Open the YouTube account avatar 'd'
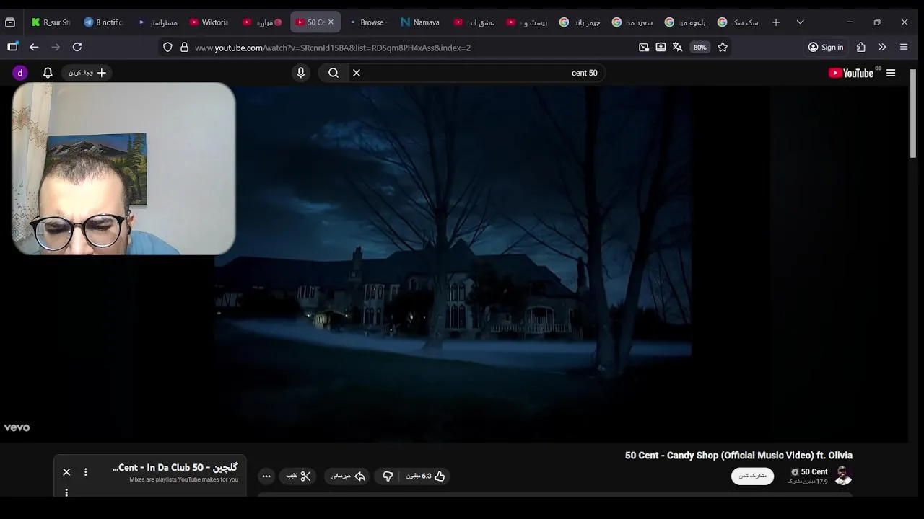 [x=20, y=73]
